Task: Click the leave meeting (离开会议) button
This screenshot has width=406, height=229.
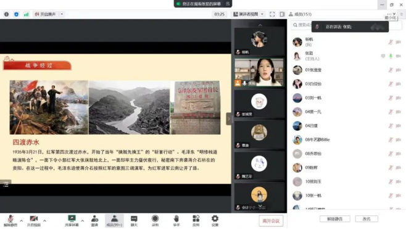Action: (271, 221)
